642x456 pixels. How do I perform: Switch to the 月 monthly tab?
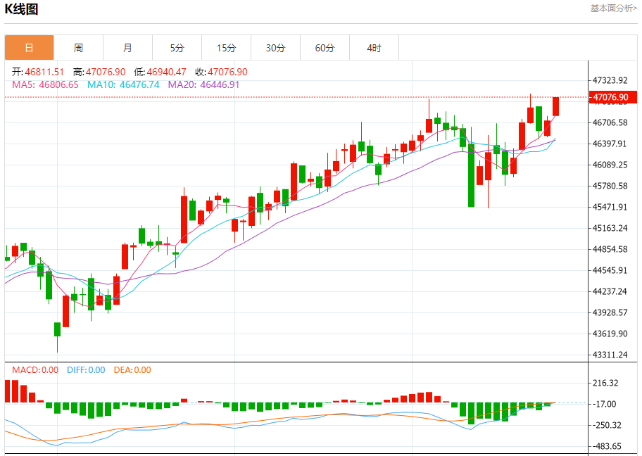127,48
